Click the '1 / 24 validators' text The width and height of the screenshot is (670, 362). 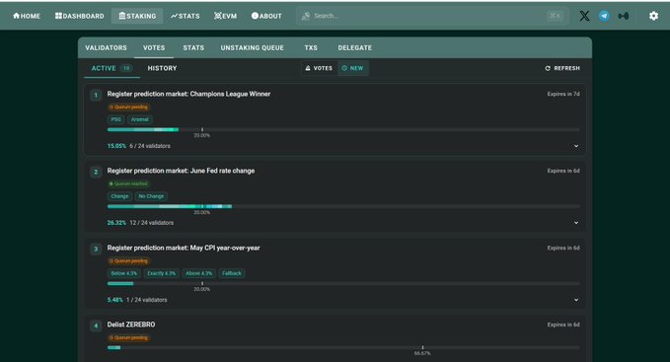click(147, 300)
